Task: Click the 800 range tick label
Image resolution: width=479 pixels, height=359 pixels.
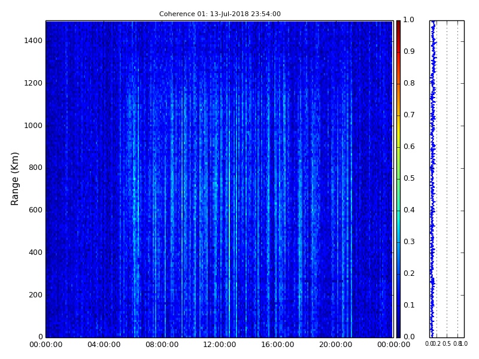Action: pyautogui.click(x=35, y=168)
